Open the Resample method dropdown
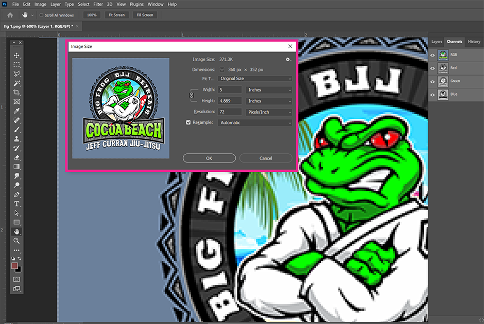484x324 pixels. click(x=255, y=123)
